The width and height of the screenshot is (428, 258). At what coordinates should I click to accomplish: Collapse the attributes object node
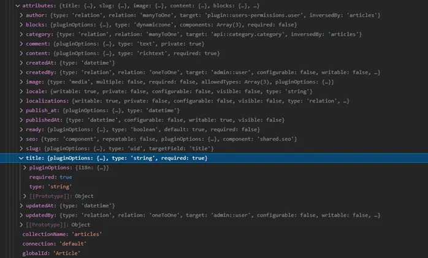17,6
